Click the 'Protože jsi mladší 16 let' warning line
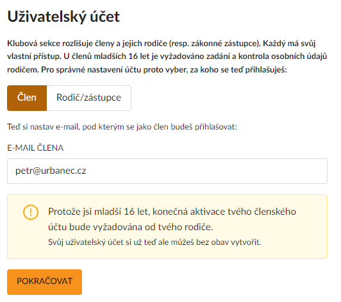Viewport: 341px width, 302px height. 172,212
